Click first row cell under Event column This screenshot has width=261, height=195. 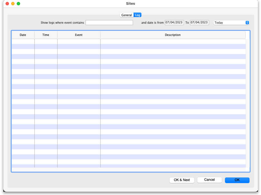point(79,42)
